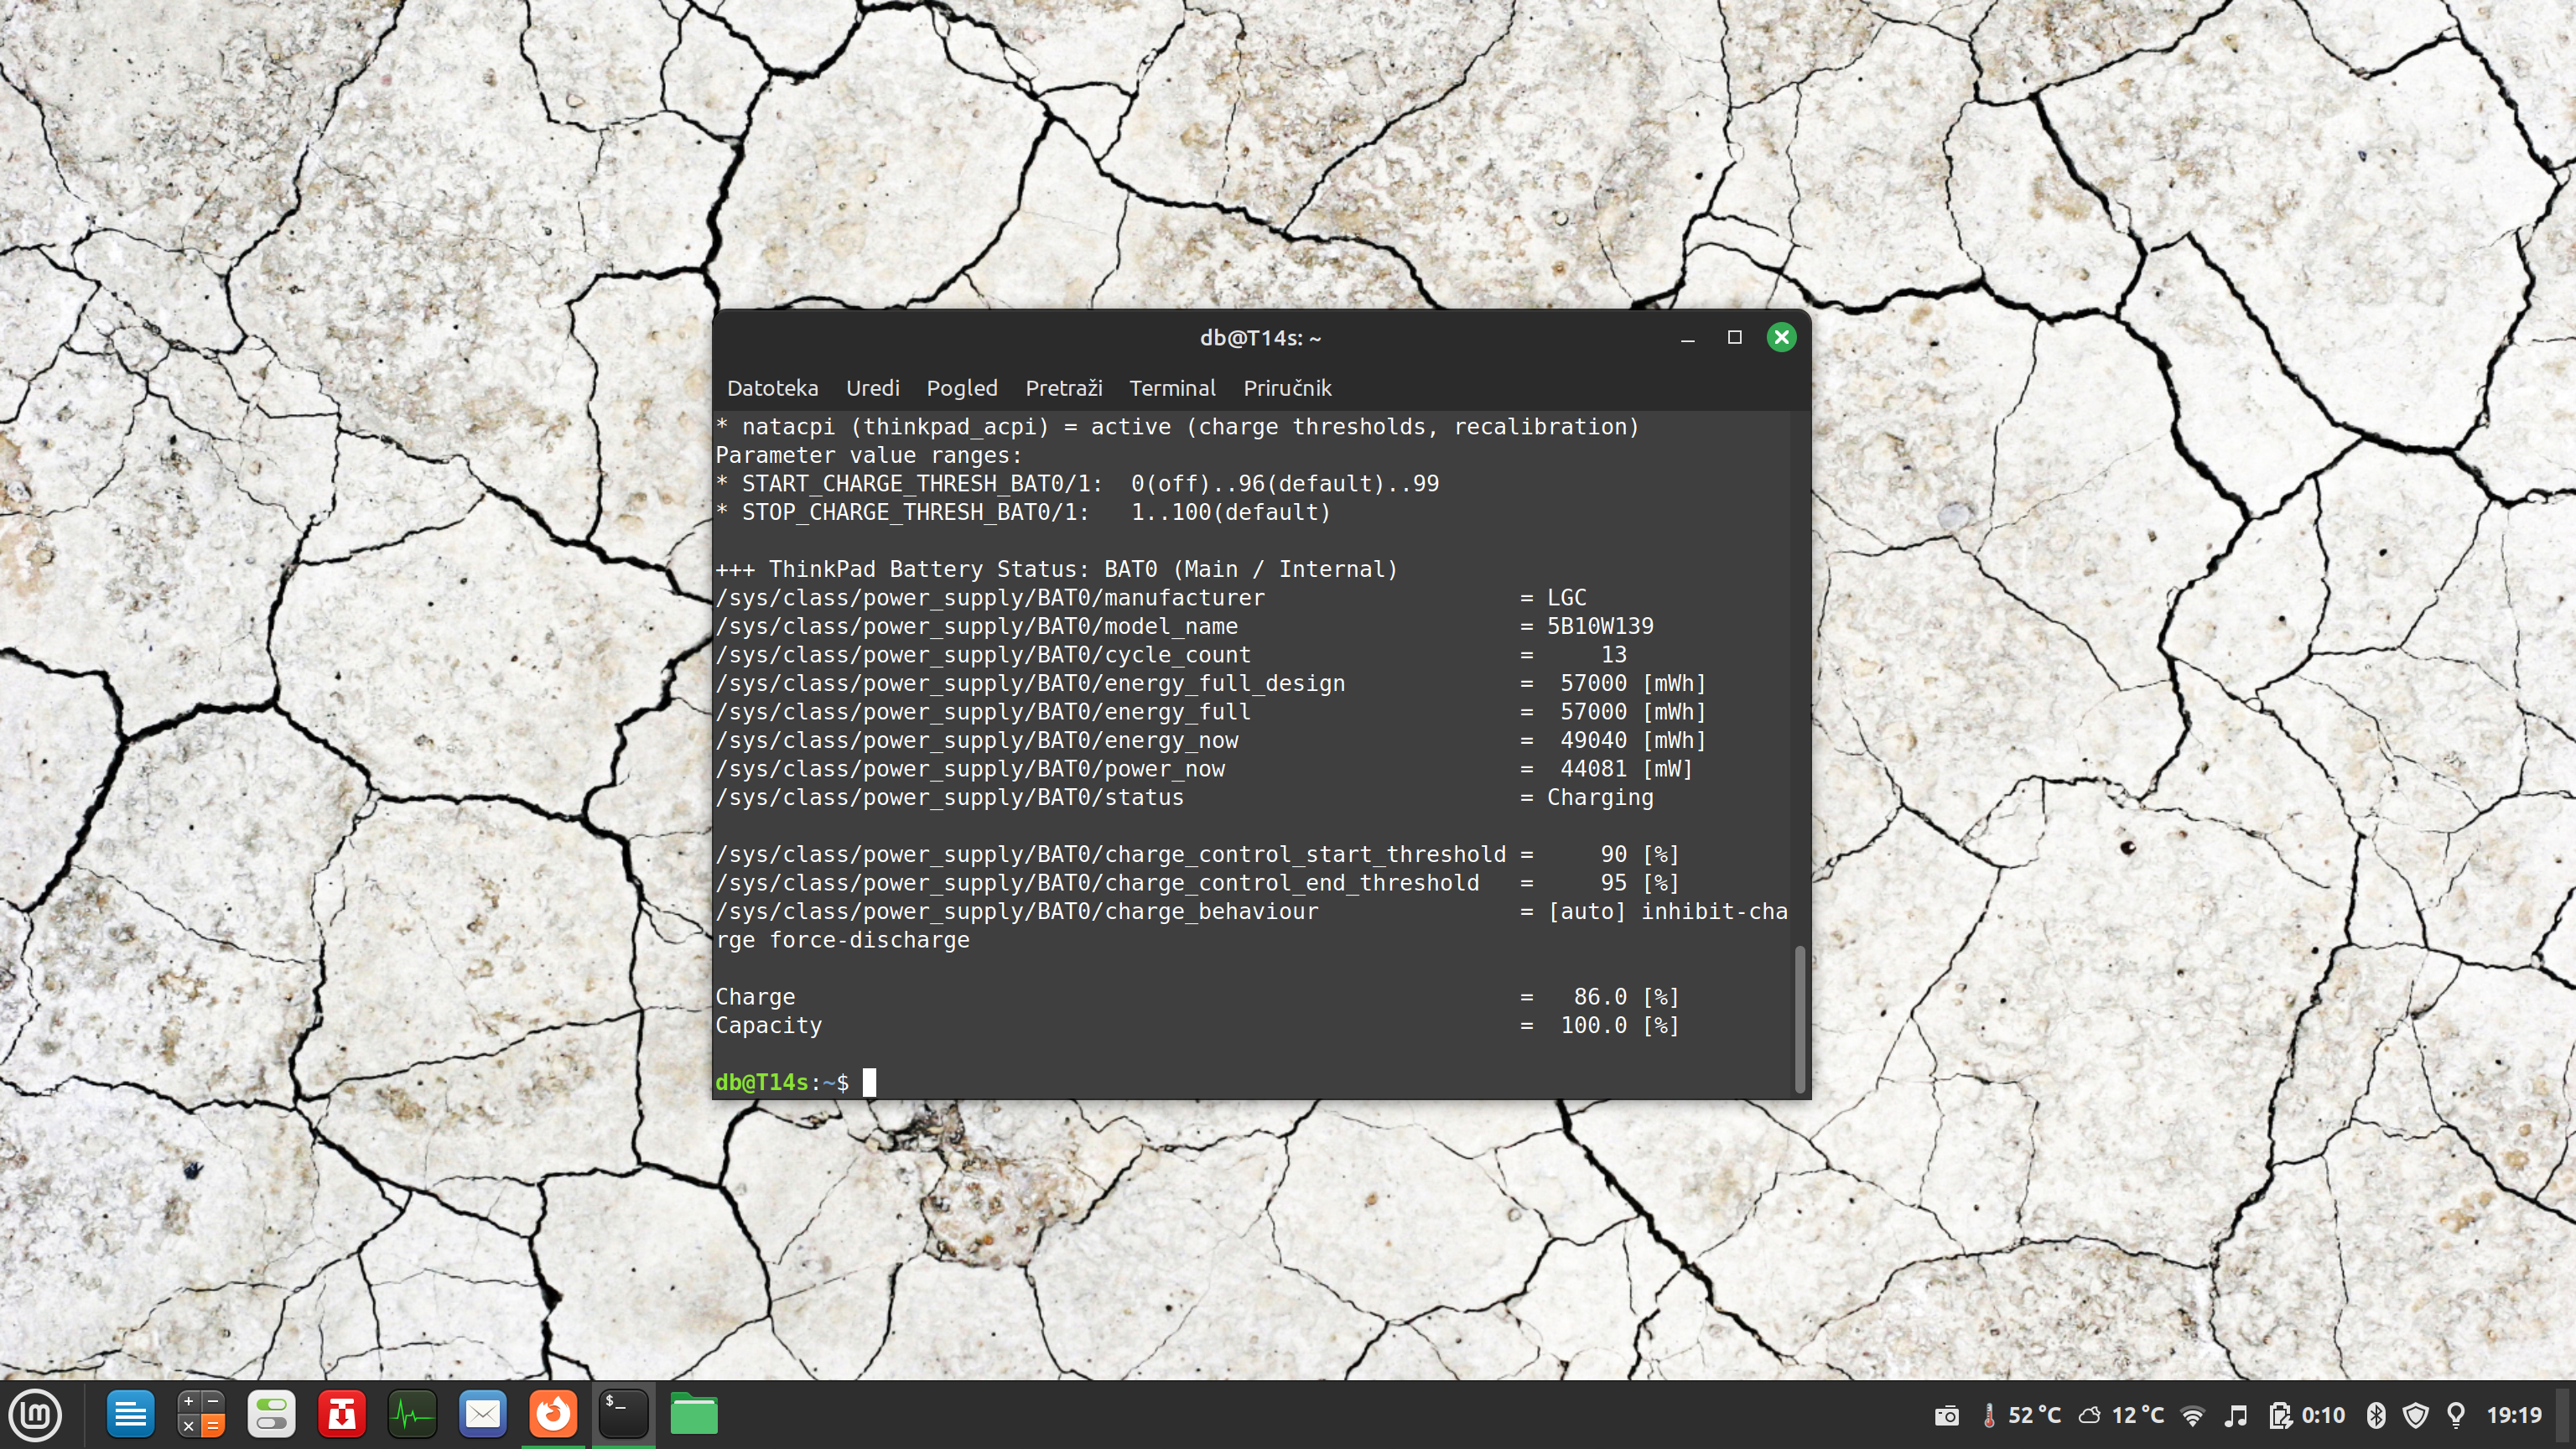Maximize the terminal window
2576x1449 pixels.
[x=1735, y=338]
